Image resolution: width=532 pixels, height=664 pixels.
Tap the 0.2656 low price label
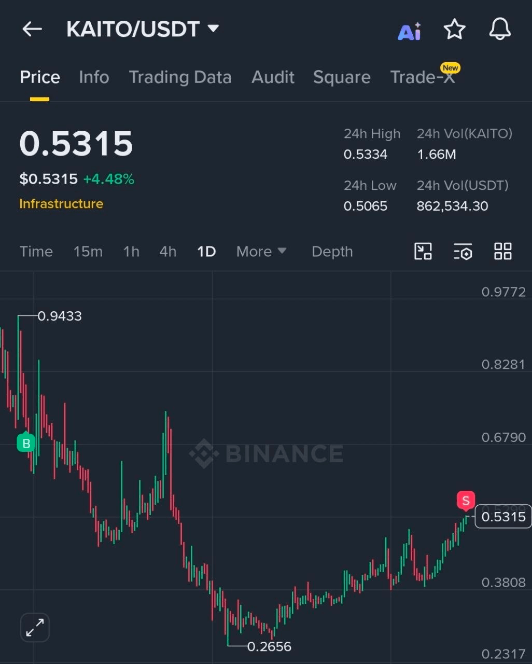[x=269, y=646]
